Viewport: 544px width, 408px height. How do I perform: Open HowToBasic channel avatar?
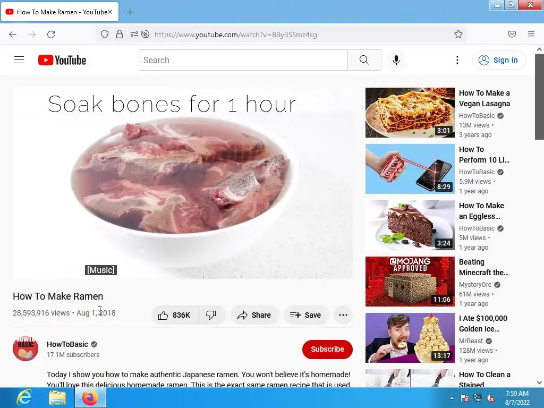click(x=25, y=348)
